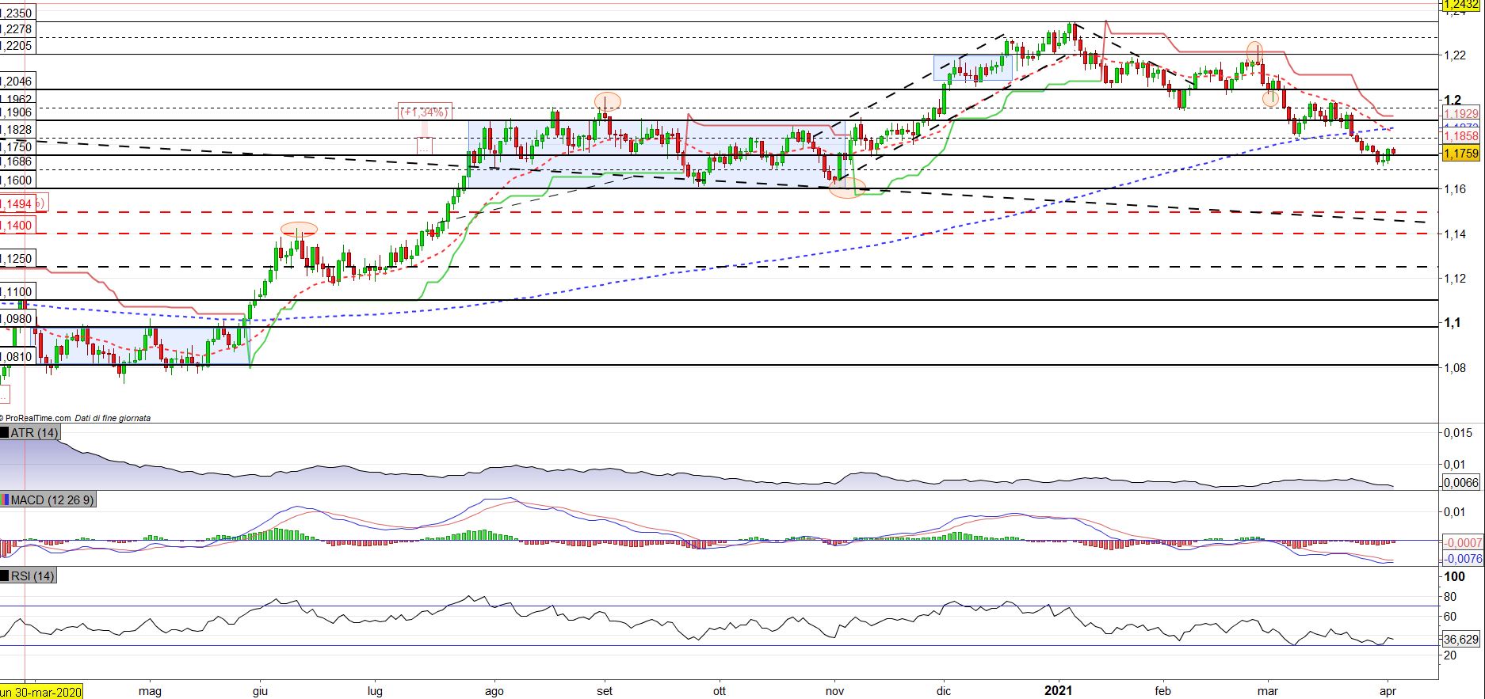Click the multicolor MACD indicator icon

5,500
